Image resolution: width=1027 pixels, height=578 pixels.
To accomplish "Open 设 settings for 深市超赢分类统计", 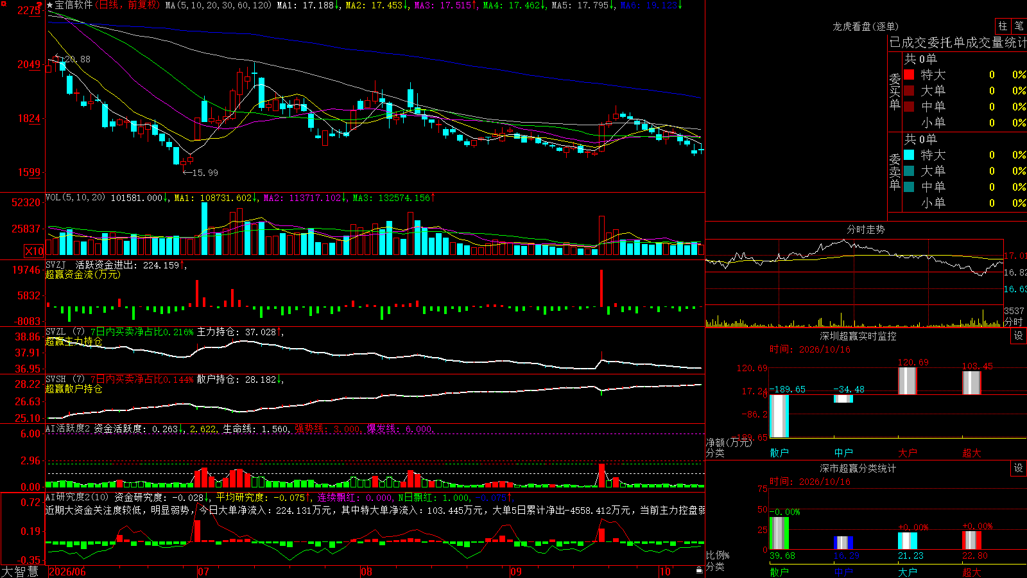I will click(1019, 468).
